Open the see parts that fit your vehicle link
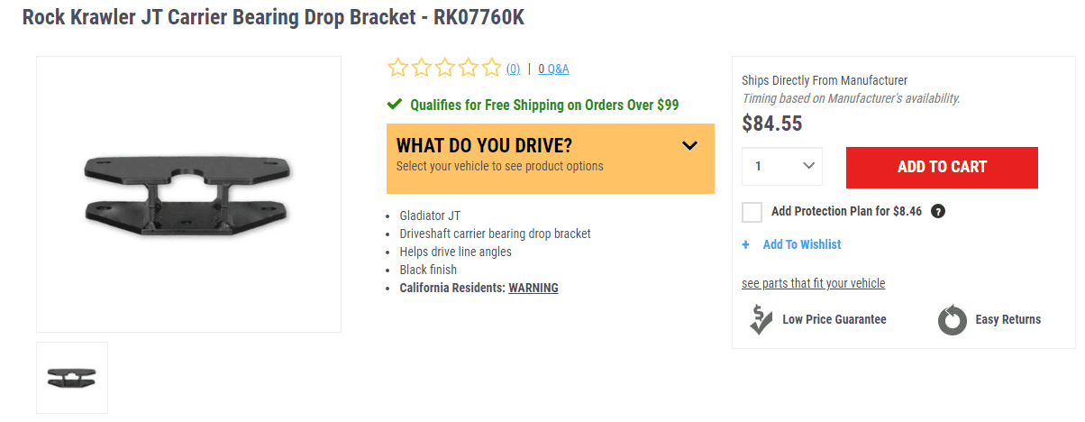This screenshot has height=422, width=1085. [813, 283]
